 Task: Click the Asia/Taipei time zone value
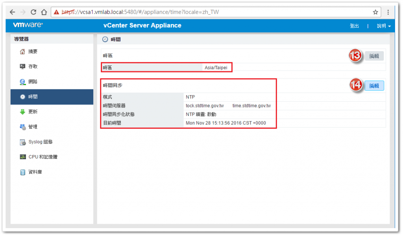[216, 68]
